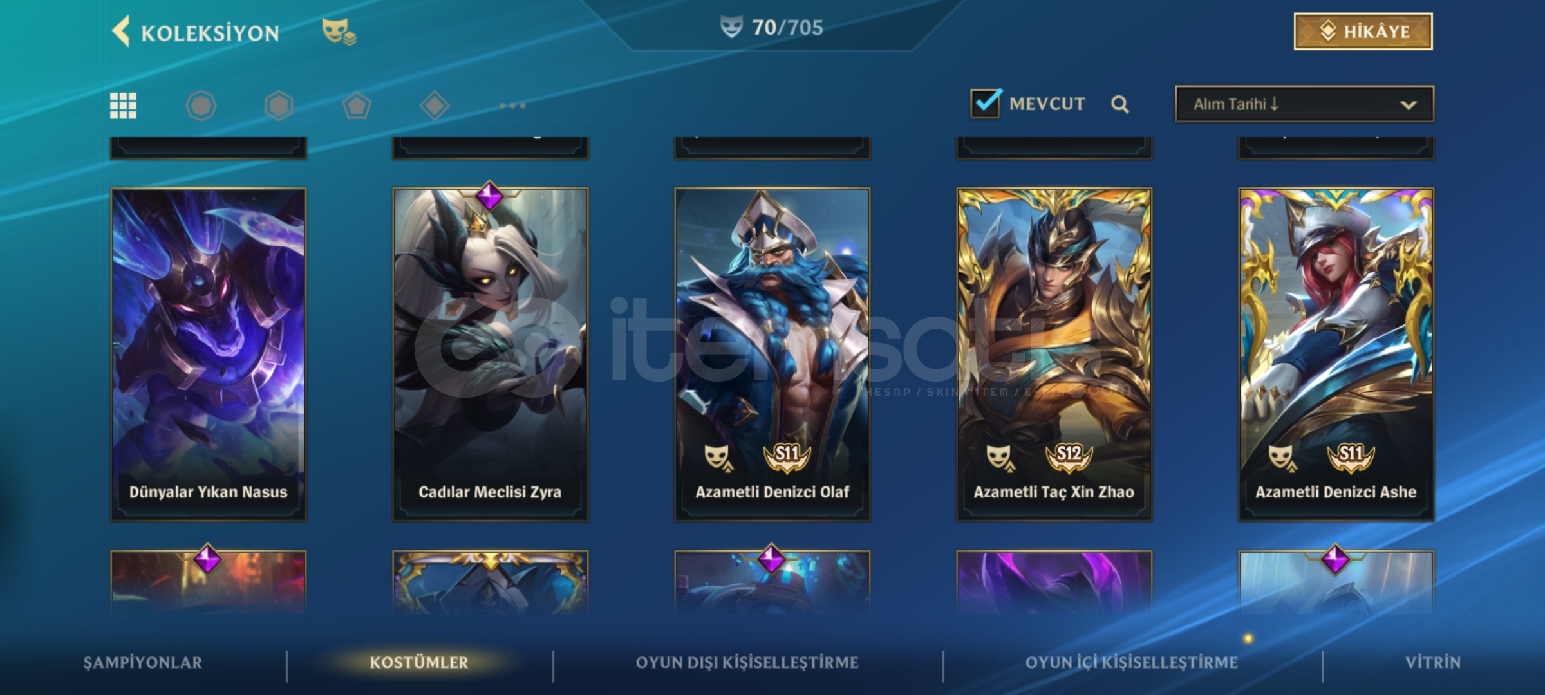Screen dimensions: 1545x695
Task: Open the skin masks coins icon
Action: pos(339,31)
